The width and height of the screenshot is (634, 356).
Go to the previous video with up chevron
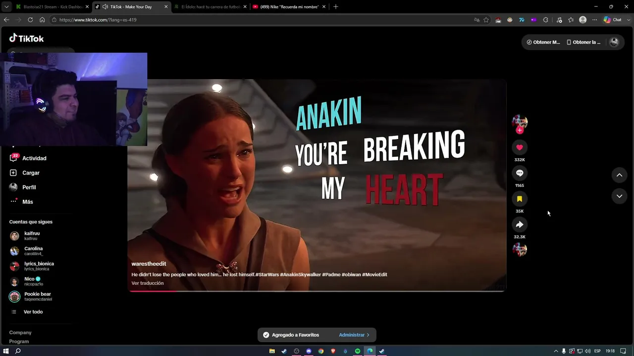[x=619, y=175]
